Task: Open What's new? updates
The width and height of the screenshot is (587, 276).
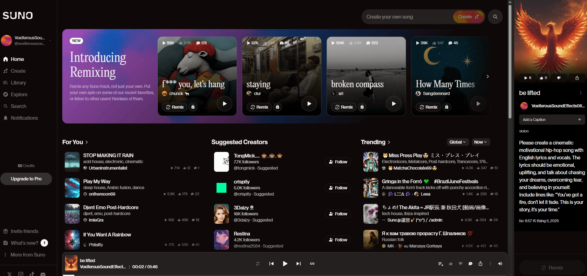Action: (25, 243)
